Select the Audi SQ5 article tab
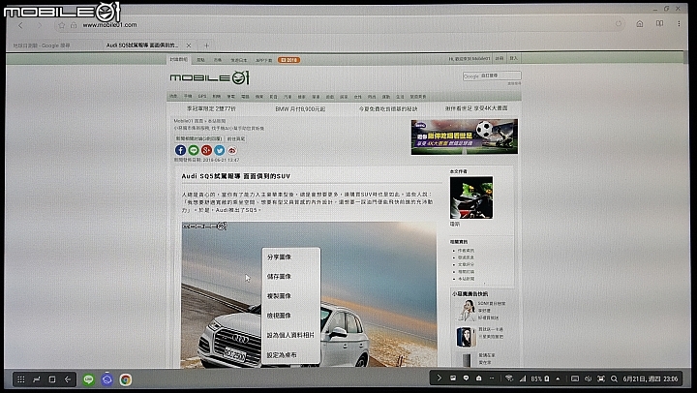Viewport: 697px width, 393px height. (142, 45)
